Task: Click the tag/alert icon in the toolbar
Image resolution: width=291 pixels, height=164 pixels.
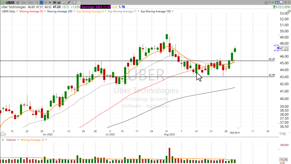Action: (74, 3)
